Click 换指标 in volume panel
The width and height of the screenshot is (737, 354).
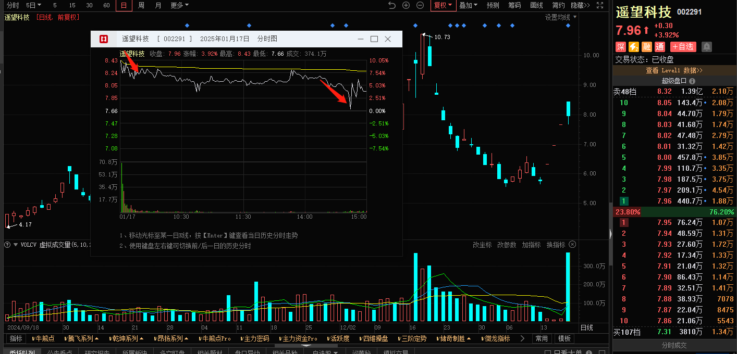556,245
